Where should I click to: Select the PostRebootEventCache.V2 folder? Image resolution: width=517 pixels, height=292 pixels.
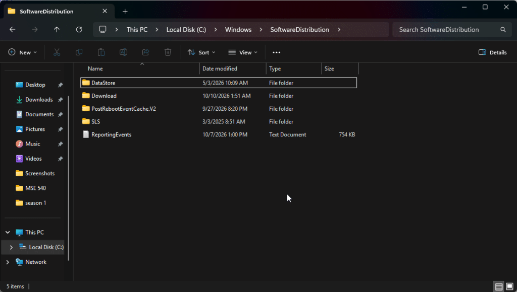click(x=219, y=109)
